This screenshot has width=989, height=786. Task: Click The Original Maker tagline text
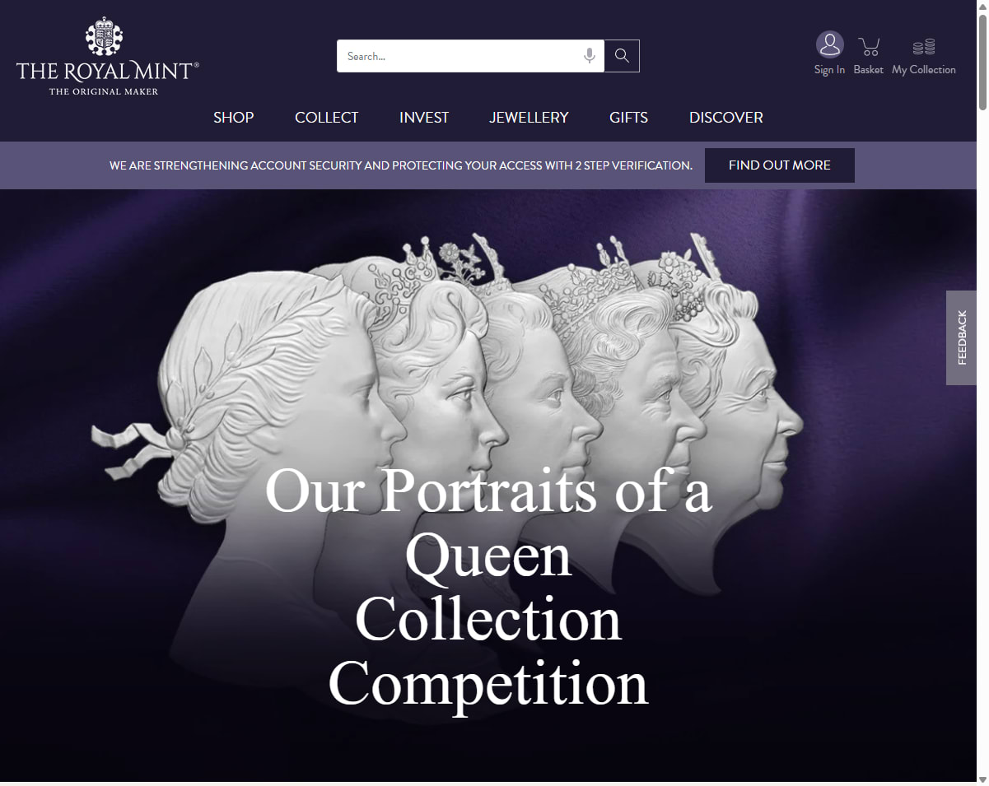click(104, 91)
